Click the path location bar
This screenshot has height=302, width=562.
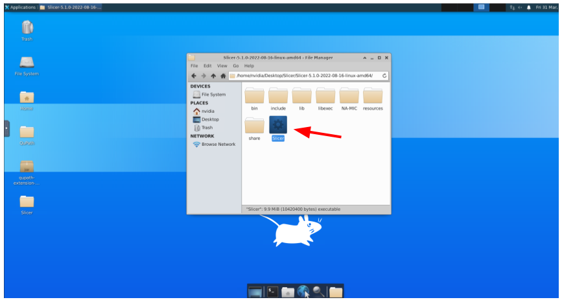[x=305, y=76]
